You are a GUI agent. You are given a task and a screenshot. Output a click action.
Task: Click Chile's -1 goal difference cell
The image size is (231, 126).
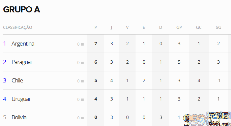click(x=218, y=80)
